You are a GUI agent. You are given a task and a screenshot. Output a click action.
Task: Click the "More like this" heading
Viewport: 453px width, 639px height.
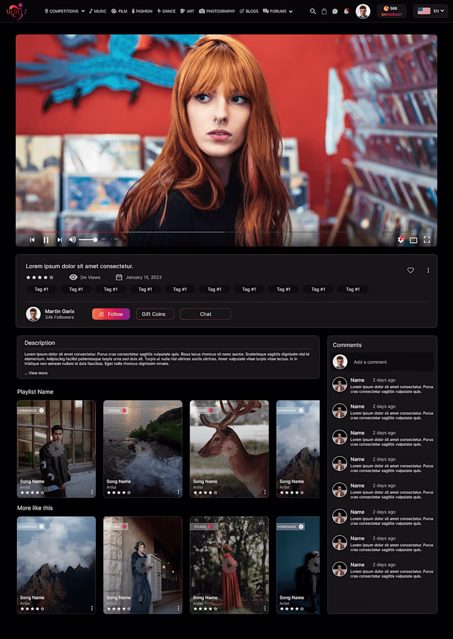pos(35,508)
